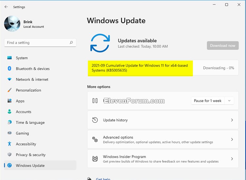Image resolution: width=246 pixels, height=180 pixels.
Task: Select Windows Update in sidebar
Action: (40, 165)
